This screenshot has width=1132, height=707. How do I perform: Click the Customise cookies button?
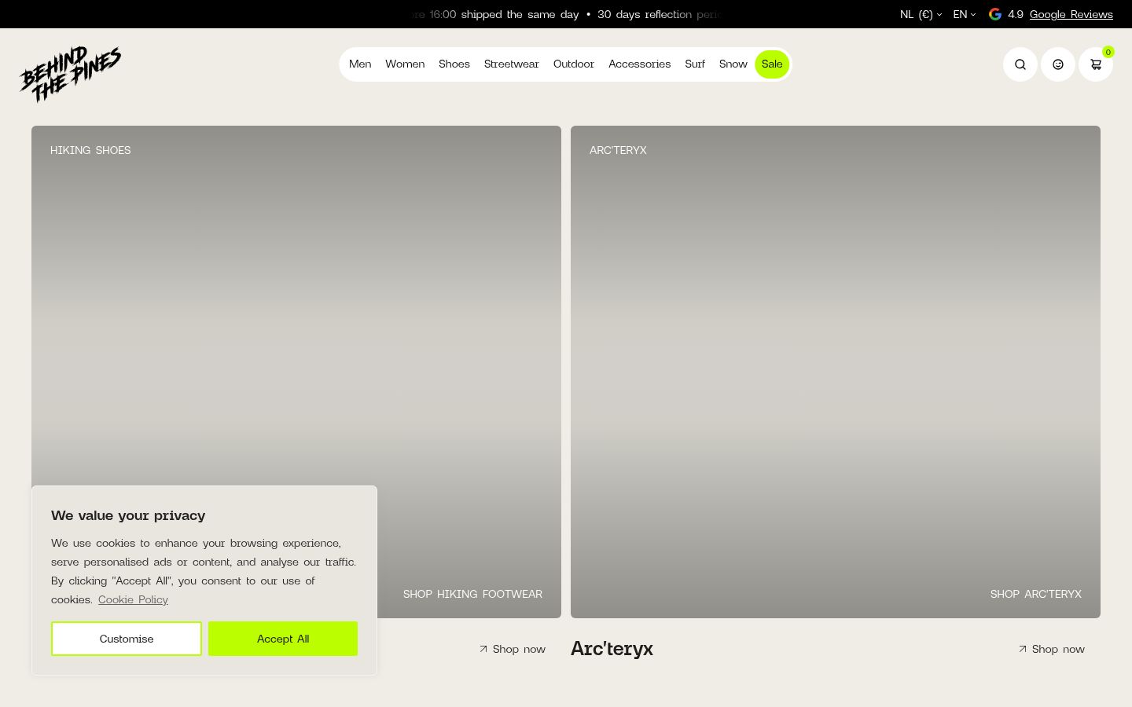tap(127, 639)
